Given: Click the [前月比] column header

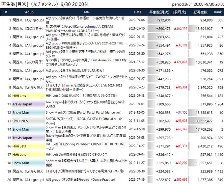Looking at the screenshot, I should click(180, 12).
